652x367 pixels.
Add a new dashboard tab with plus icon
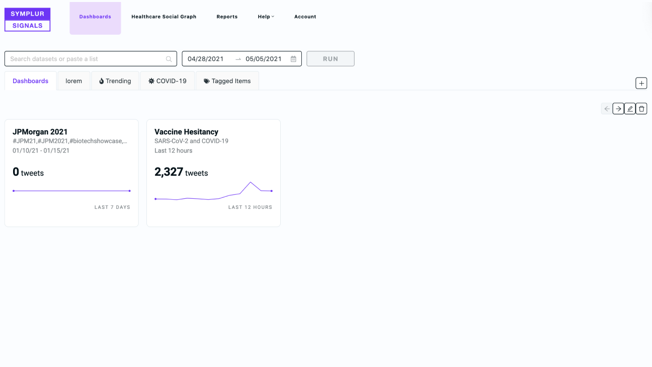pyautogui.click(x=641, y=83)
